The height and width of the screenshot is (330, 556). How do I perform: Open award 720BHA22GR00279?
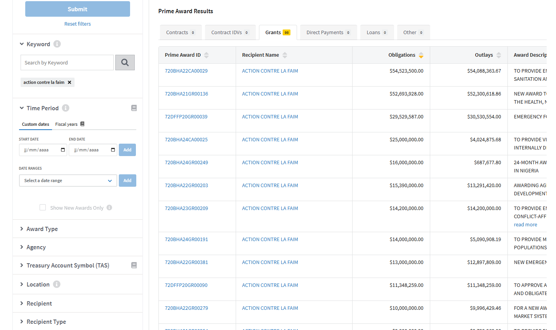[186, 308]
